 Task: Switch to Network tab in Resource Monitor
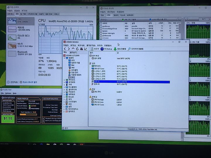[130, 15]
